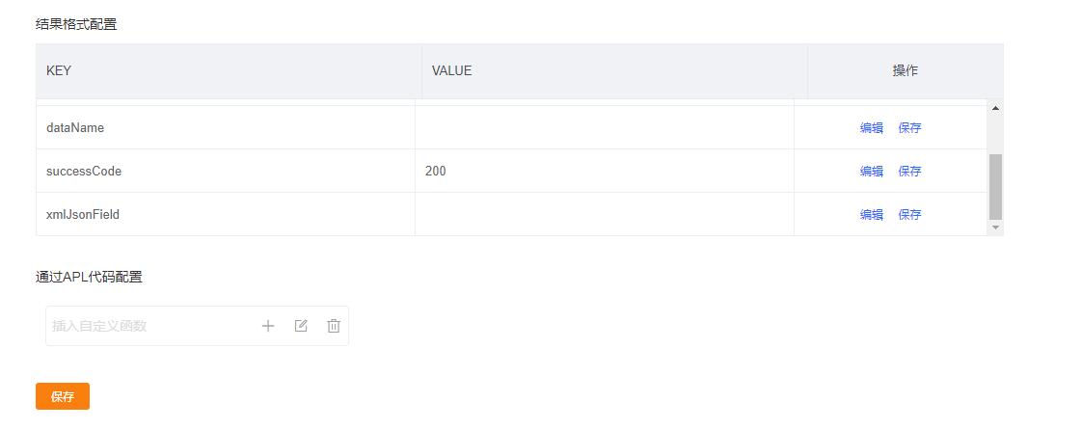Click the table vertical scrollbar thumb
This screenshot has height=429, width=1082.
tap(995, 187)
